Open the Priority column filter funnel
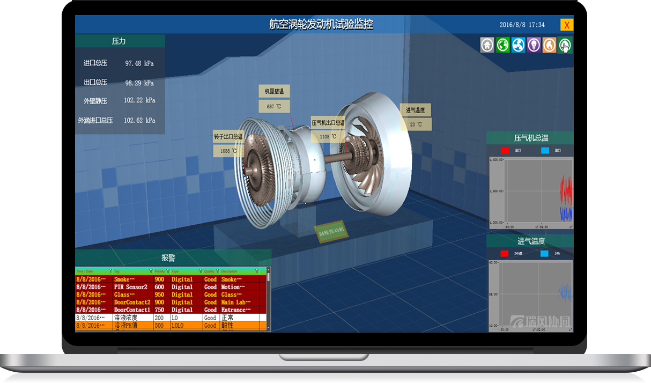 pyautogui.click(x=168, y=271)
